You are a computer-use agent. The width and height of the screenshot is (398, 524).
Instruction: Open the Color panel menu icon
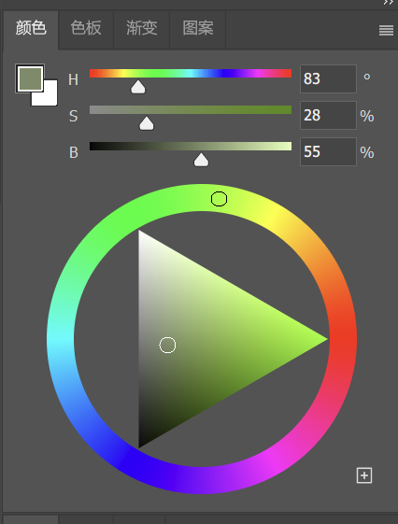(x=386, y=31)
